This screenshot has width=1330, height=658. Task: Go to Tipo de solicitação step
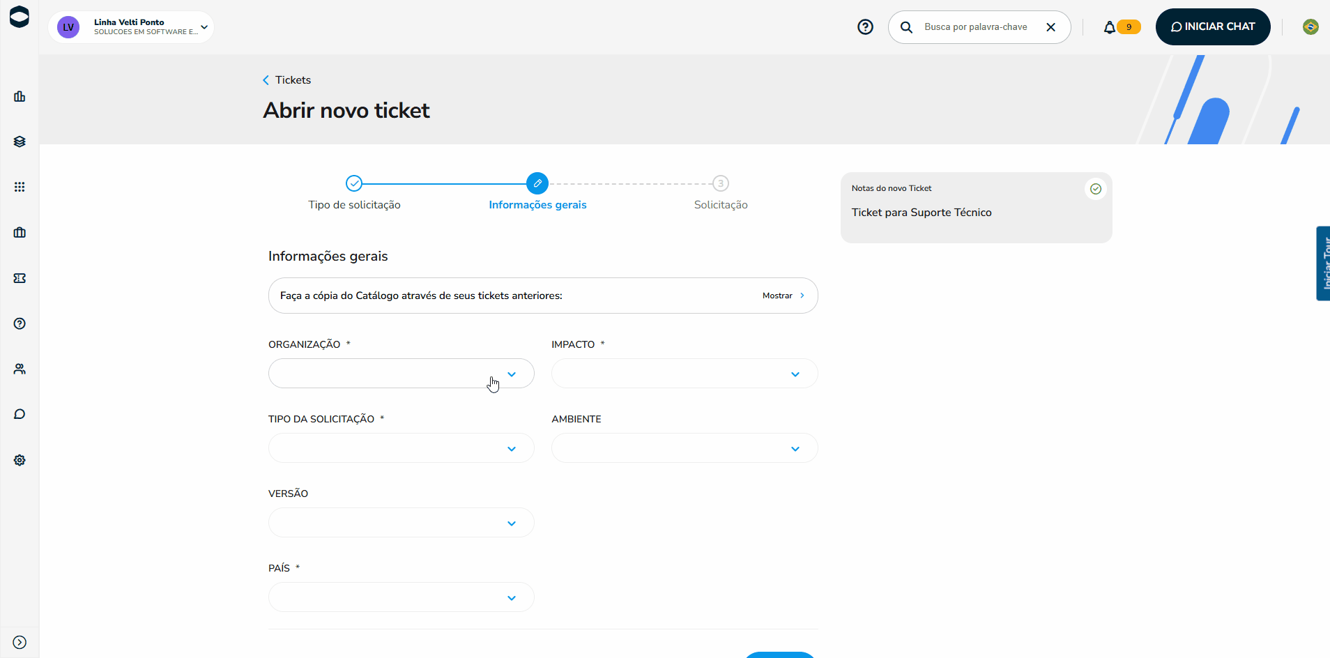pos(354,205)
